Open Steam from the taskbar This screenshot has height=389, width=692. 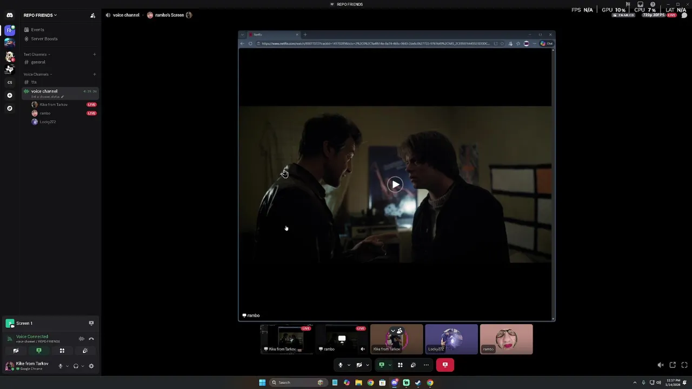418,383
